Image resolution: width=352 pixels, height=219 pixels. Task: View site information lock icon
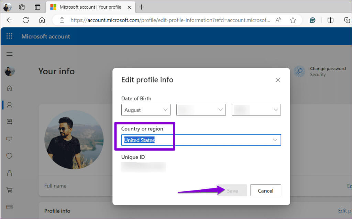tap(62, 20)
